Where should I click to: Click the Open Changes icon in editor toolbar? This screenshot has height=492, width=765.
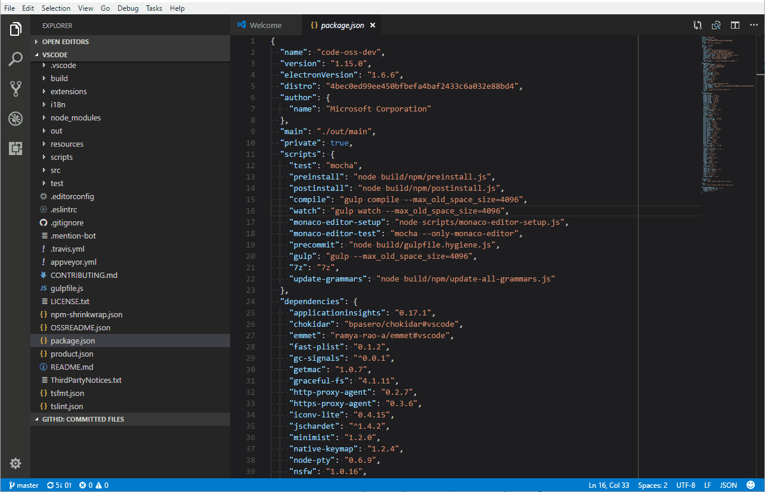698,26
